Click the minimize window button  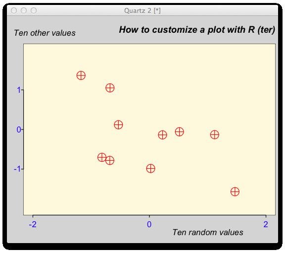pyautogui.click(x=24, y=10)
